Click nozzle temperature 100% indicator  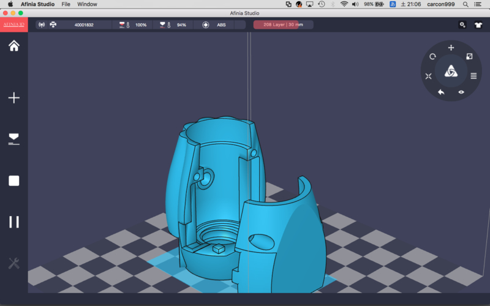point(141,25)
